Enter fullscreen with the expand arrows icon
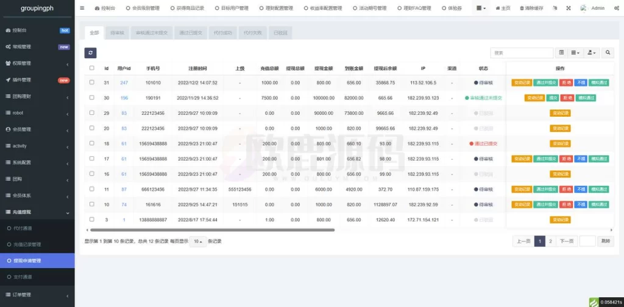This screenshot has width=624, height=307. 569,8
